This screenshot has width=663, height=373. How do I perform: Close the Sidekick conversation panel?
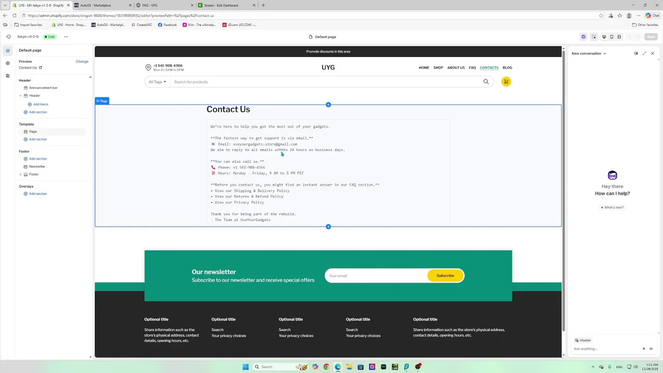[653, 53]
